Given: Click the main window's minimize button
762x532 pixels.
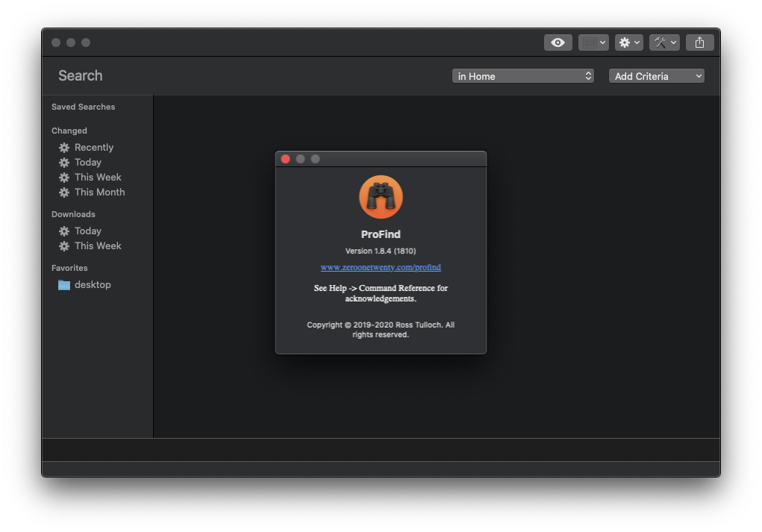Looking at the screenshot, I should [x=71, y=43].
